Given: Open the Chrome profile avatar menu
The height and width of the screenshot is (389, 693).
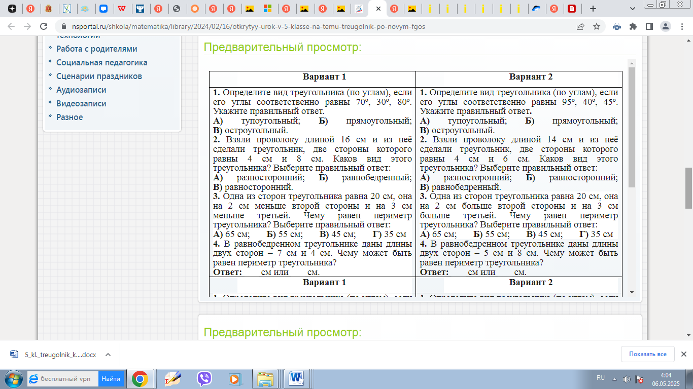Looking at the screenshot, I should point(665,26).
